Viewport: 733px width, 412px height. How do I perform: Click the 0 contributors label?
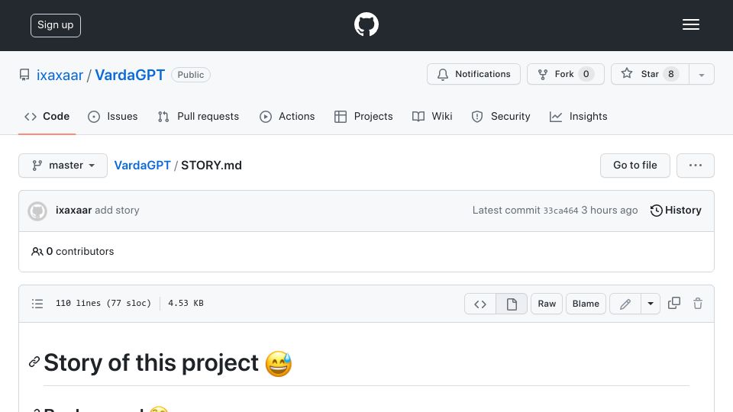[x=73, y=251]
